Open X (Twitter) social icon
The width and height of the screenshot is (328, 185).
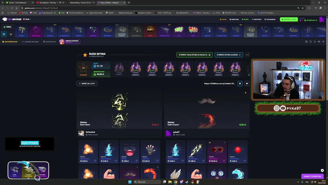[315, 42]
